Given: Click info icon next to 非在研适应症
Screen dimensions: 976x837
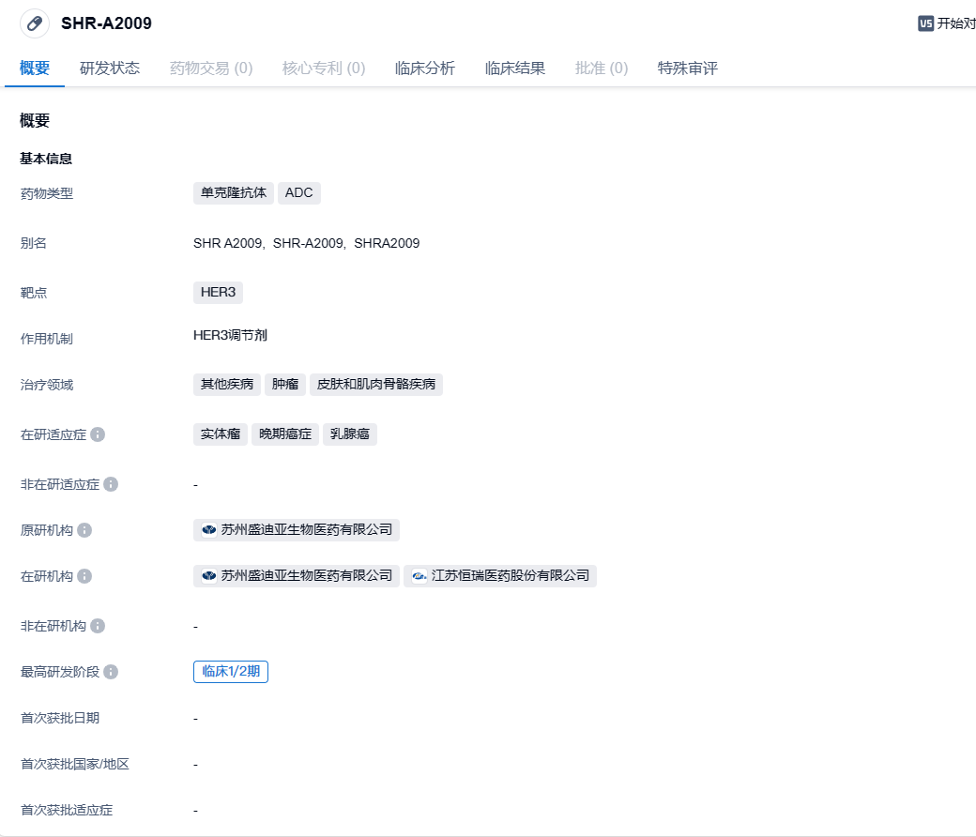Looking at the screenshot, I should click(111, 484).
